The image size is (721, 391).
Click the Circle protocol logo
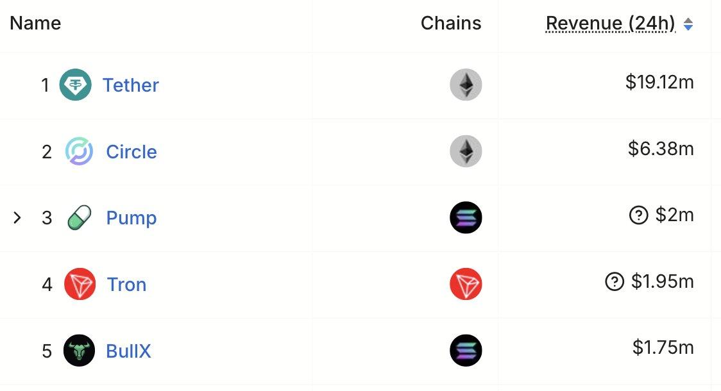click(78, 152)
